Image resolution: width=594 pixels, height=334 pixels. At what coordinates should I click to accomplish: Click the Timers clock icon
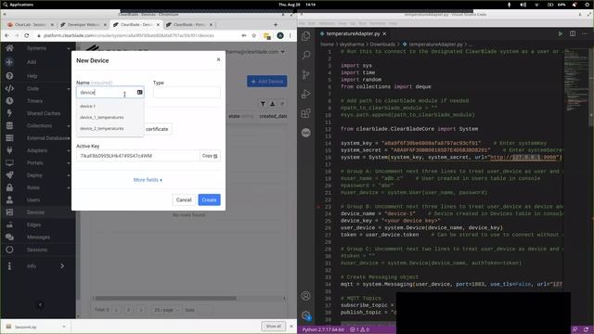click(9, 101)
